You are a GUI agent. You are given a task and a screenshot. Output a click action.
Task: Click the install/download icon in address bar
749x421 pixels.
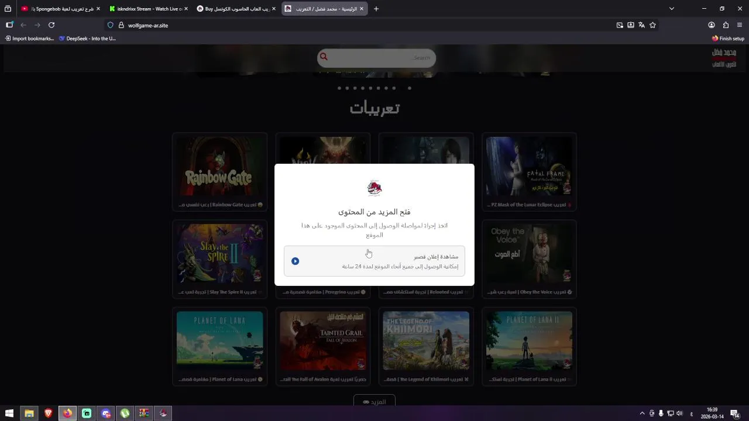631,25
